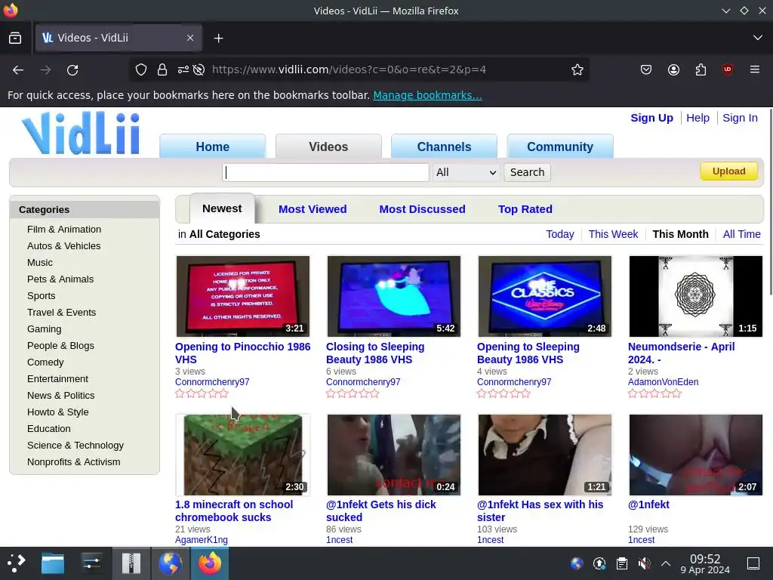Expand the list all tabs chevron
The height and width of the screenshot is (580, 773).
coord(758,38)
